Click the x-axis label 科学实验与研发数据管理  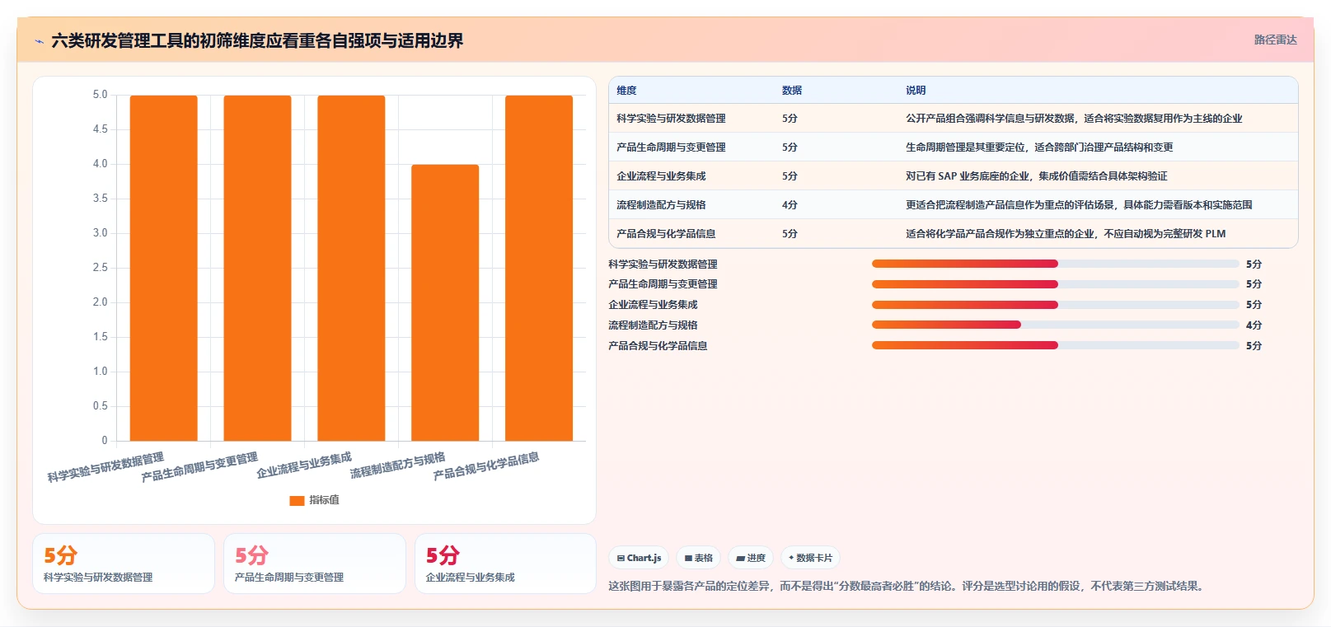[105, 467]
